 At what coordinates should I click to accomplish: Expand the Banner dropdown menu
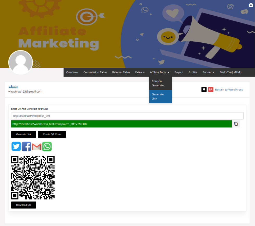[208, 72]
